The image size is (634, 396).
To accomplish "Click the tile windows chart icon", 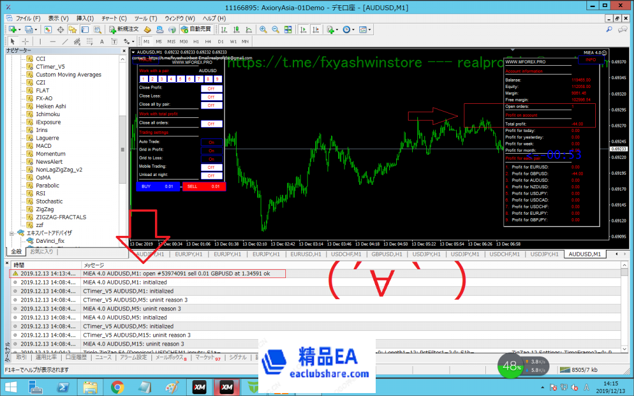I will [x=286, y=29].
